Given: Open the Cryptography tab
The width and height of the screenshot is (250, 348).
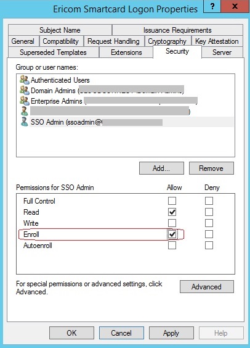Looking at the screenshot, I should 167,41.
